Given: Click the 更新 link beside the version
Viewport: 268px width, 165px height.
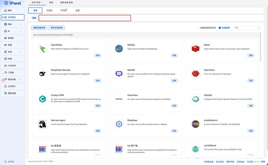Looking at the screenshot, I should (263, 162).
